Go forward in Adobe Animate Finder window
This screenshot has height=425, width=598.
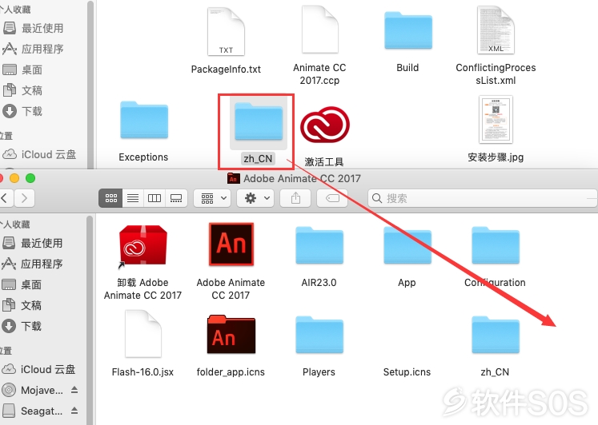[24, 198]
